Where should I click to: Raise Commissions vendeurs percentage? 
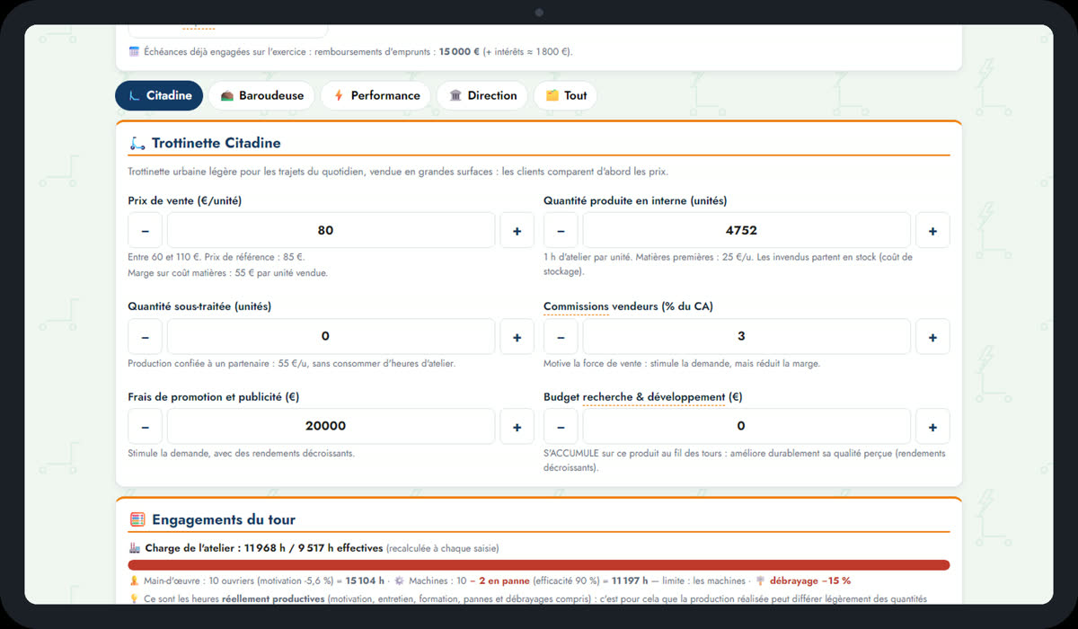[932, 337]
